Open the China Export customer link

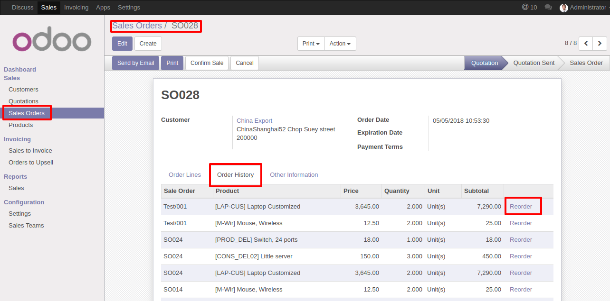[x=255, y=121]
